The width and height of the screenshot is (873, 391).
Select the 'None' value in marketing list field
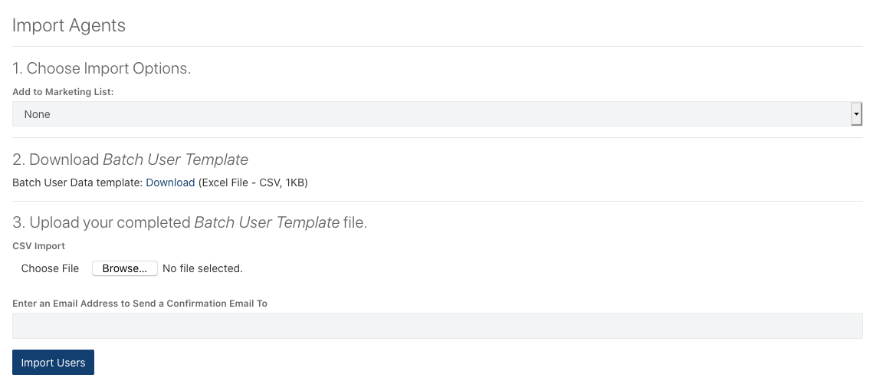pyautogui.click(x=38, y=114)
